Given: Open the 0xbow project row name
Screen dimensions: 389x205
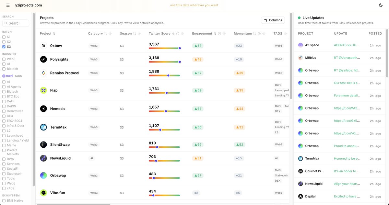Looking at the screenshot, I should [56, 46].
